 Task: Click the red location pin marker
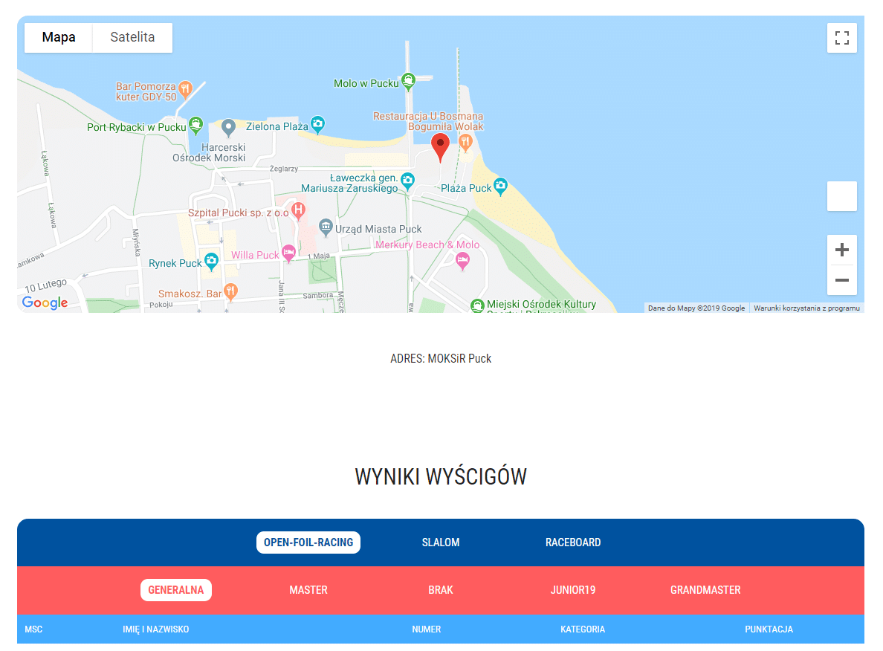pyautogui.click(x=440, y=148)
